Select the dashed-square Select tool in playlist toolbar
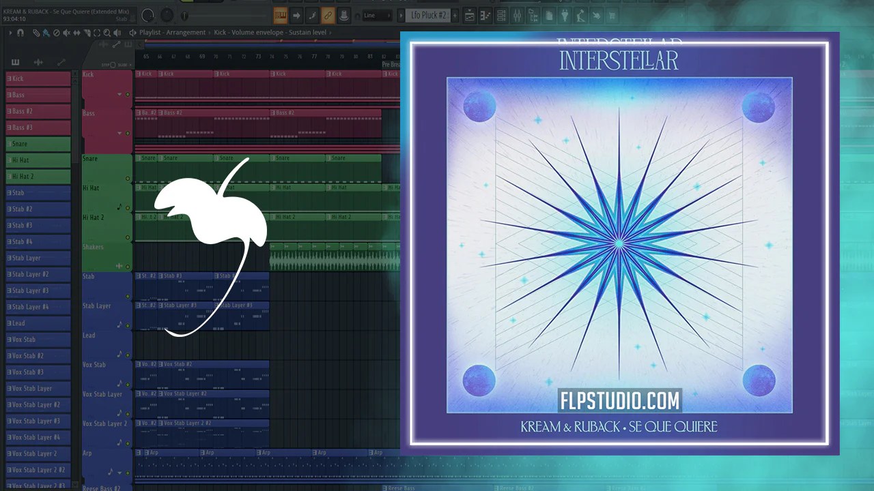Screen dimensions: 874x491 point(97,33)
